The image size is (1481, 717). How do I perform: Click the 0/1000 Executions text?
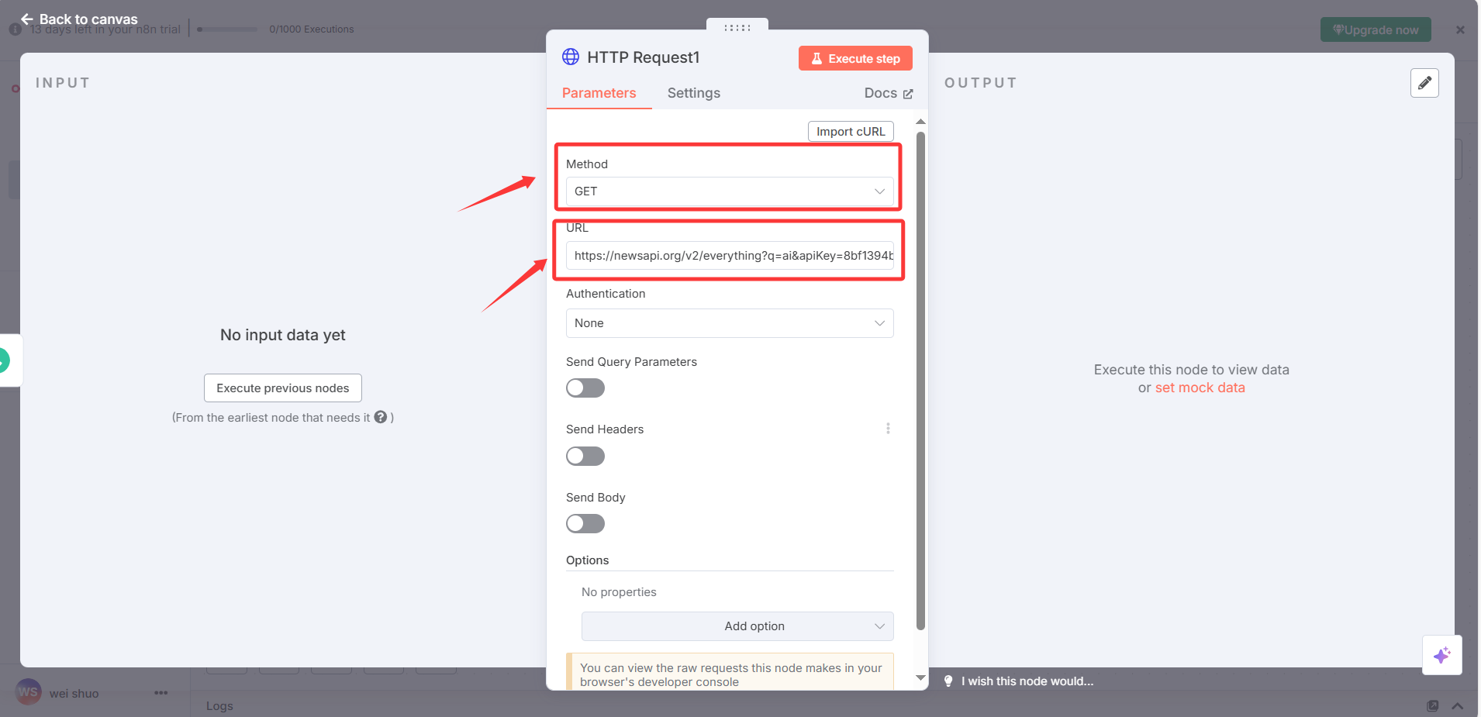pos(312,29)
